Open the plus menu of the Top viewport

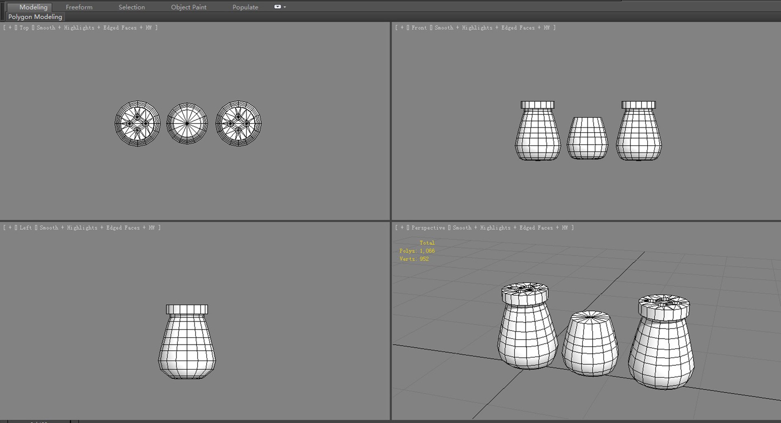pos(10,28)
